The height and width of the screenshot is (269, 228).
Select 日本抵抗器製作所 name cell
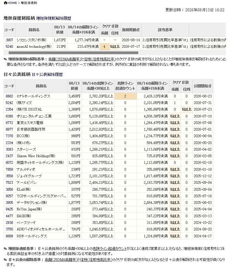41,129
